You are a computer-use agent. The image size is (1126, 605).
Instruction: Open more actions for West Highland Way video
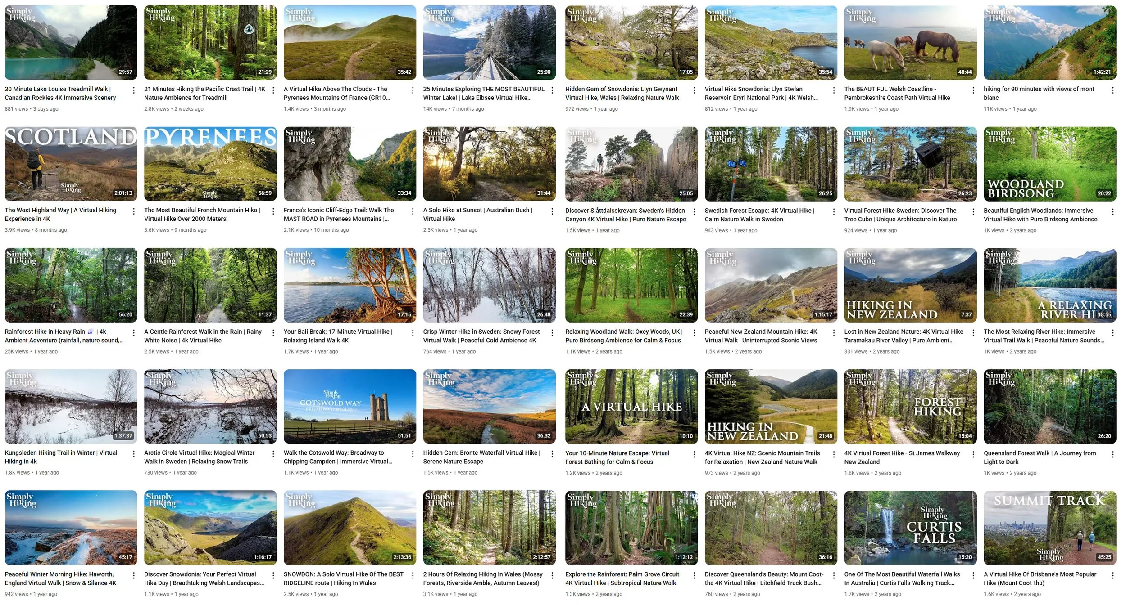click(134, 211)
